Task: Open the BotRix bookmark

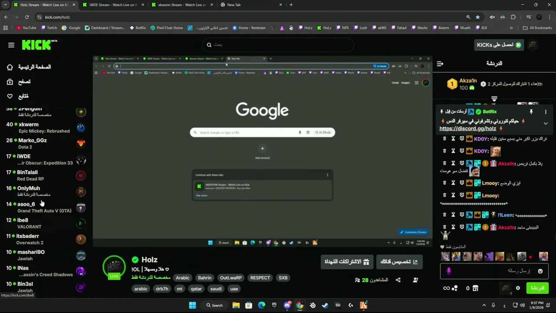Action: click(138, 28)
